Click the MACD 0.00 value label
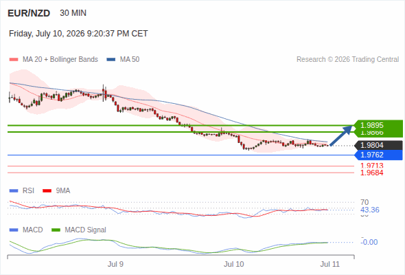This screenshot has width=405, height=275. [369, 242]
